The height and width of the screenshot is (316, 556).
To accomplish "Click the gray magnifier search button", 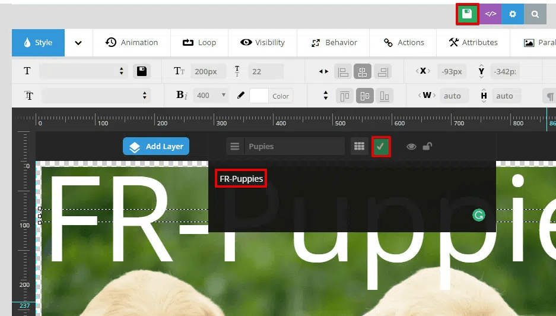I will click(x=535, y=14).
